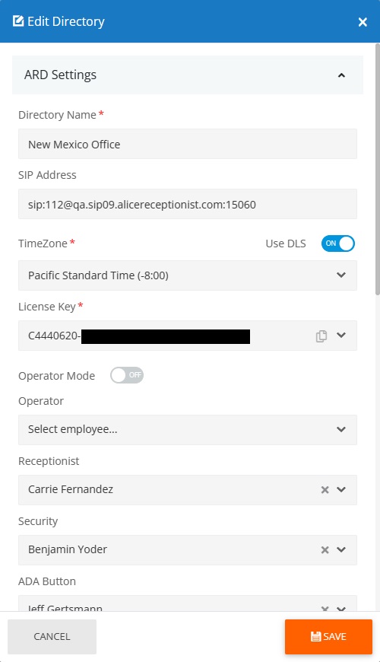
Task: Close the Edit Directory dialog
Action: pyautogui.click(x=363, y=22)
